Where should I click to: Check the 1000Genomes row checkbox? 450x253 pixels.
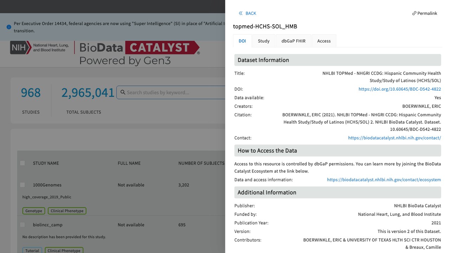point(22,185)
